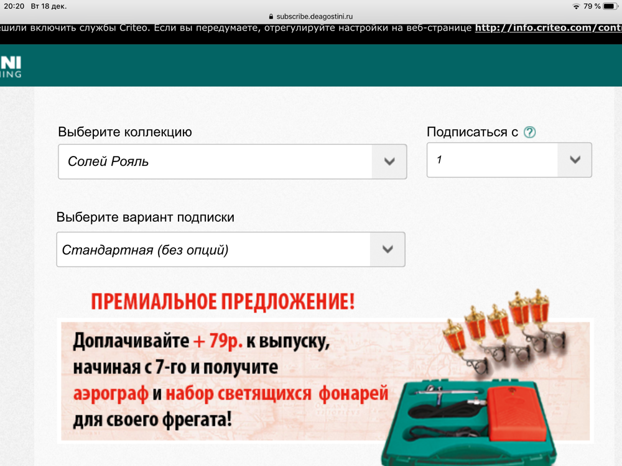
Task: Expand the subscription variant dropdown arrow
Action: (x=388, y=250)
